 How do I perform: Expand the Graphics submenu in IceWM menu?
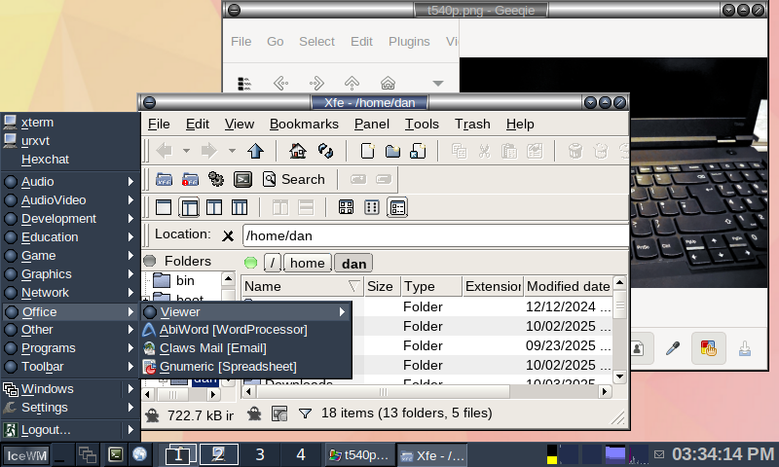click(70, 274)
